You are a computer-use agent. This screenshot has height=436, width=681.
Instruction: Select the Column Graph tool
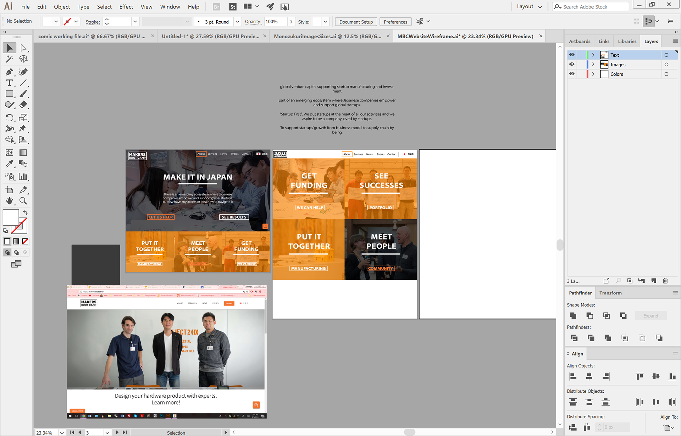(x=23, y=177)
